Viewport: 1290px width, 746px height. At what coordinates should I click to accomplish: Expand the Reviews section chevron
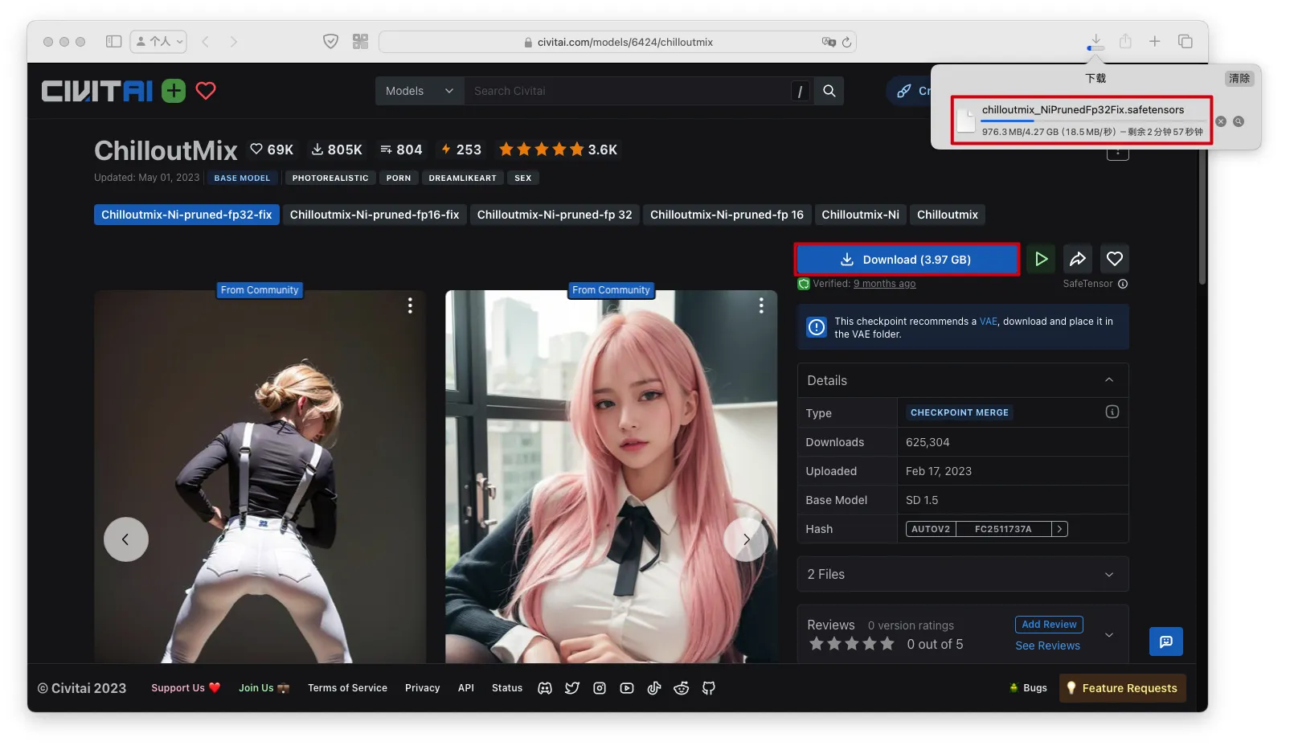click(x=1109, y=635)
